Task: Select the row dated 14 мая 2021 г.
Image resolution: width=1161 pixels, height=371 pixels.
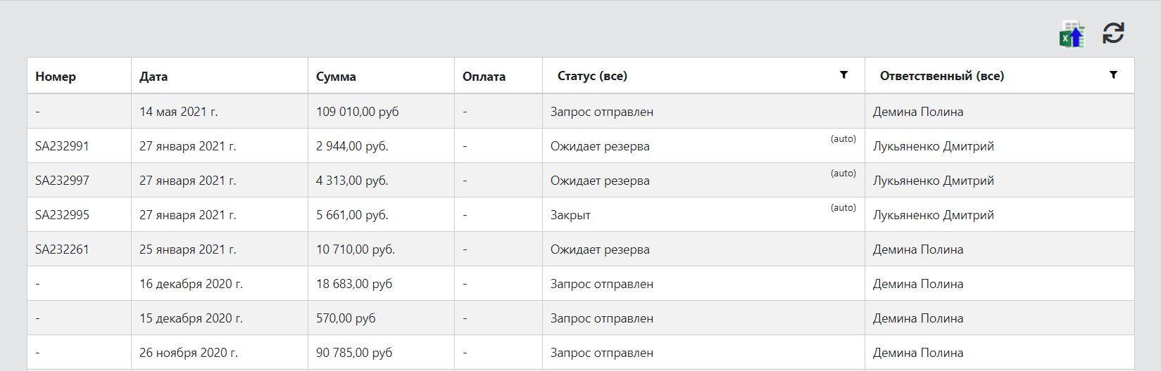Action: click(x=580, y=111)
